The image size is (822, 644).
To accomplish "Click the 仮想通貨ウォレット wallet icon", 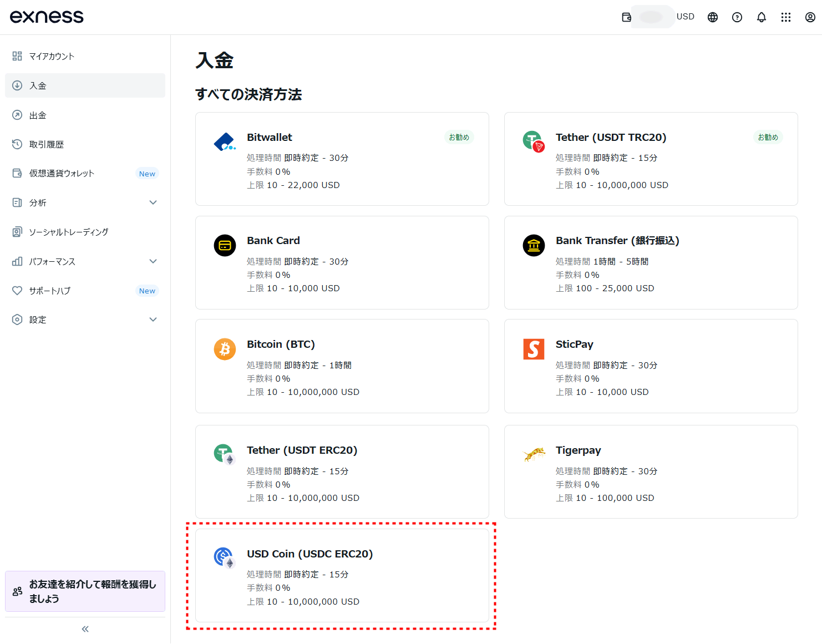I will [x=17, y=173].
